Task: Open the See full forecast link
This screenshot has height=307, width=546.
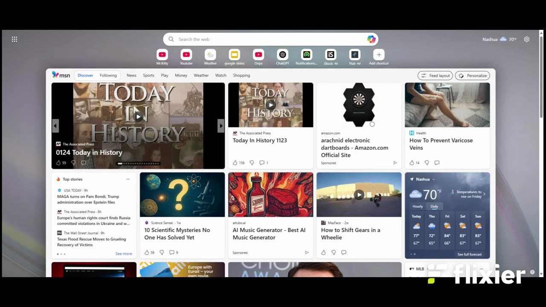Action: tap(470, 255)
